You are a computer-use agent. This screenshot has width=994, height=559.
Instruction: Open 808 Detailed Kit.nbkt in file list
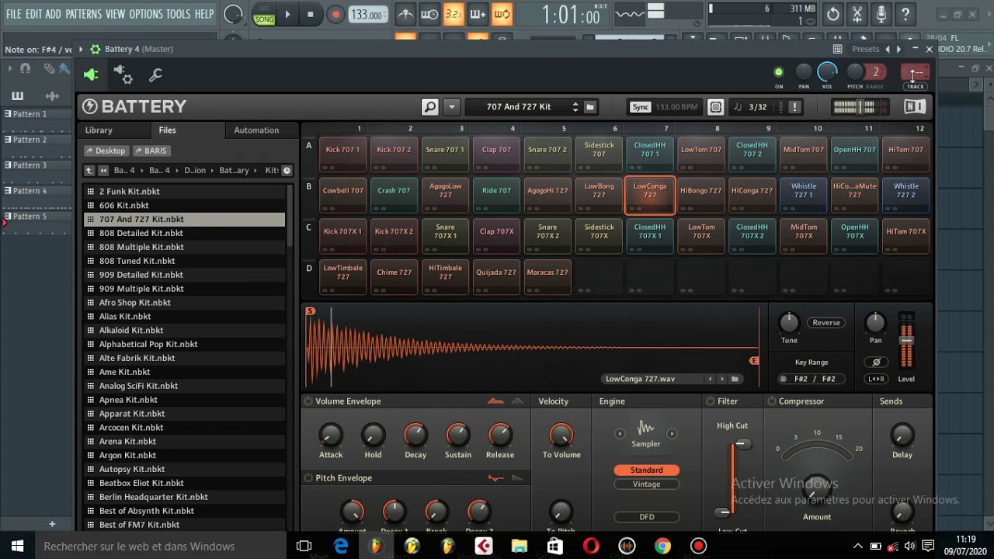(x=184, y=233)
